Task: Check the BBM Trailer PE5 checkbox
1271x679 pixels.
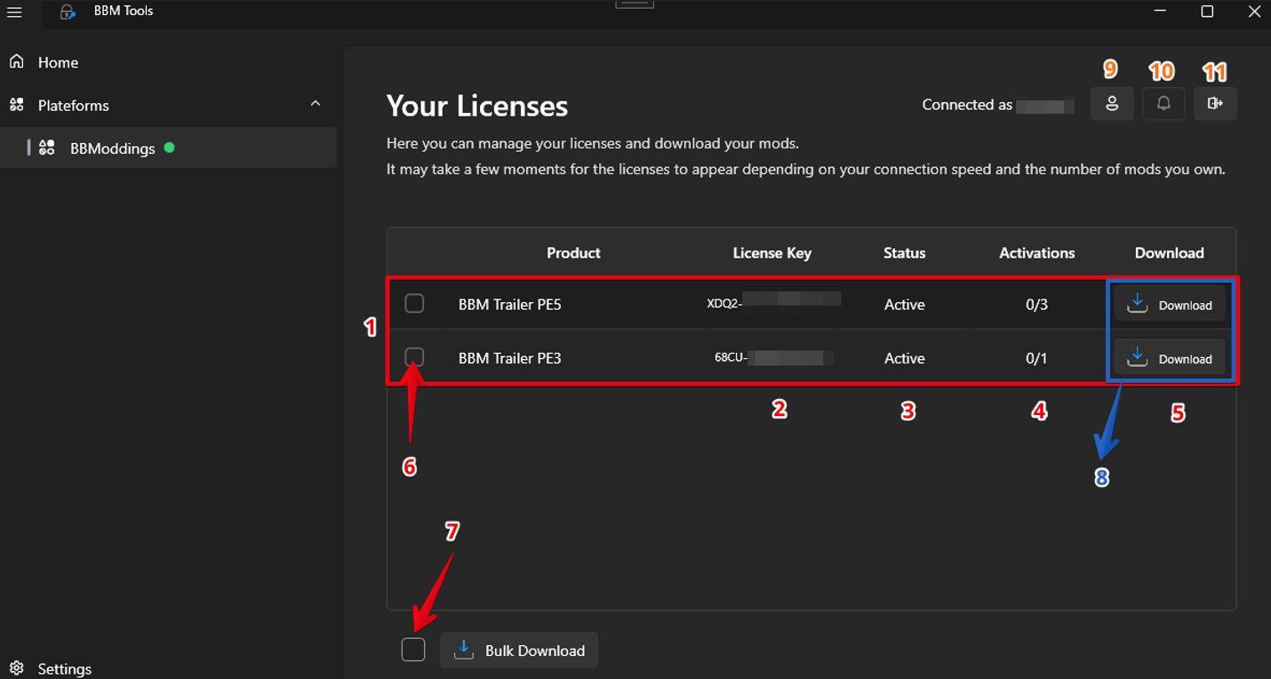Action: point(414,304)
